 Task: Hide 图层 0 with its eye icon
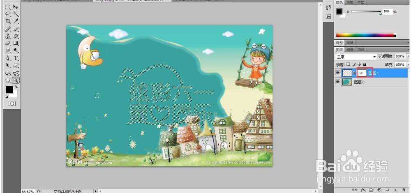point(338,82)
